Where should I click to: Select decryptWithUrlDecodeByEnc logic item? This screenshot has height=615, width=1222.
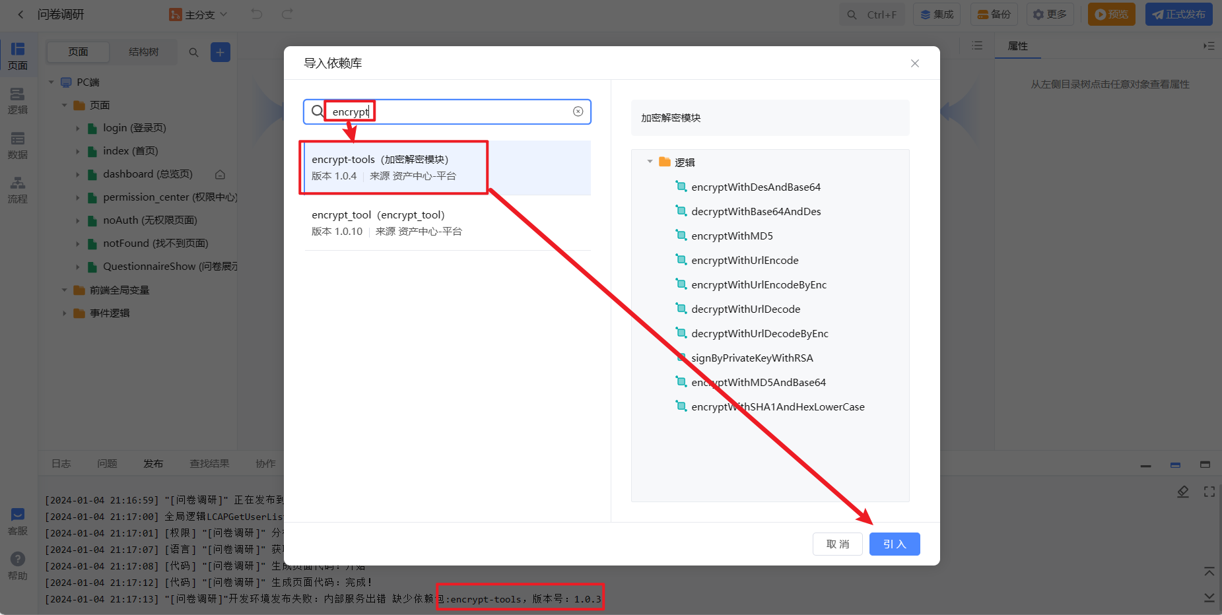coord(759,334)
